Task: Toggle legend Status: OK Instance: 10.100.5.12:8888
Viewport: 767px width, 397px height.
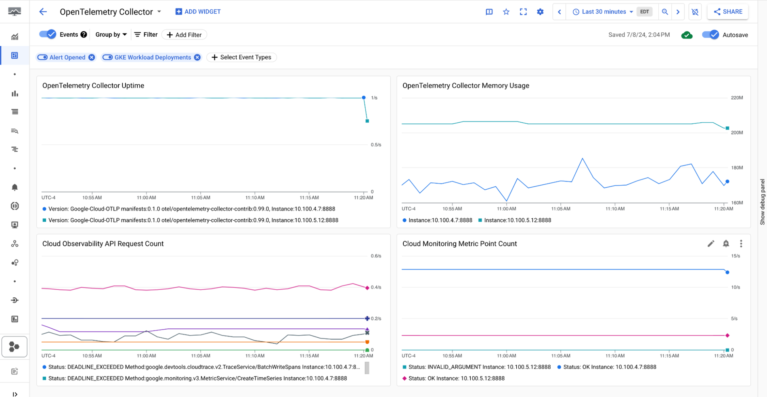Action: [453, 378]
